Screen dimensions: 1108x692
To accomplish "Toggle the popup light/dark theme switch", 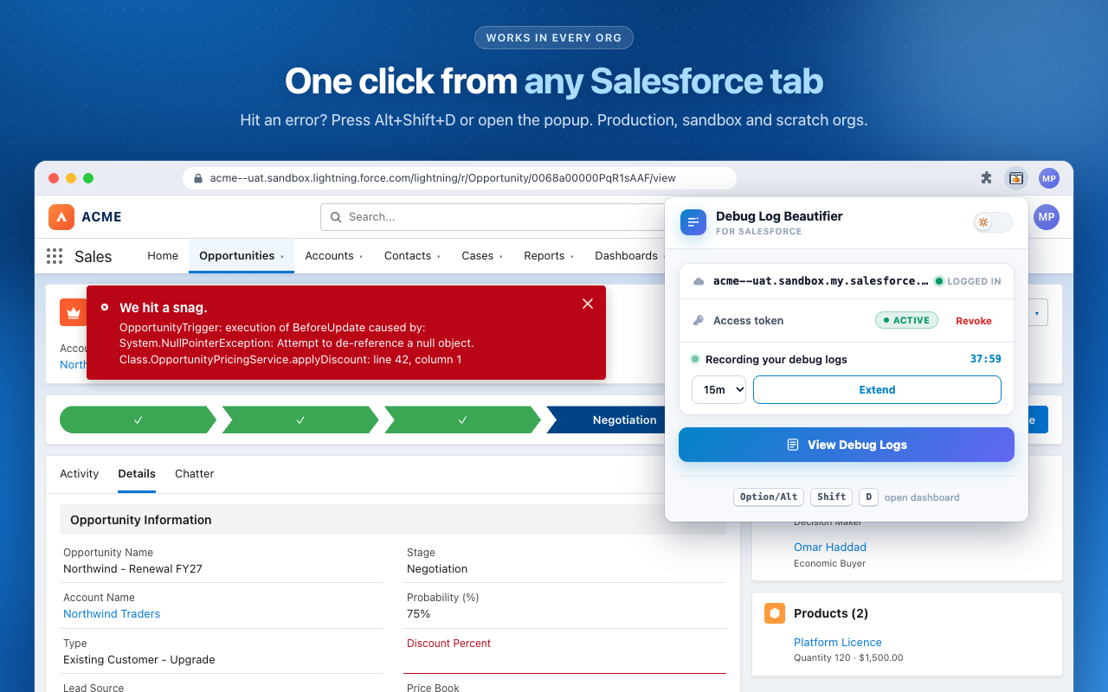I will coord(993,222).
